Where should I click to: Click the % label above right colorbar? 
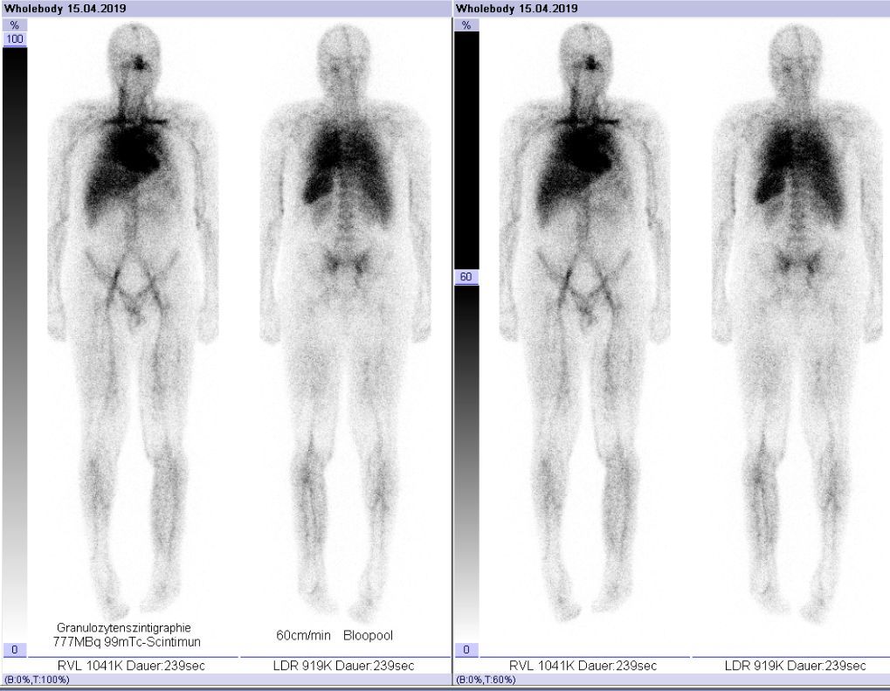pyautogui.click(x=466, y=25)
